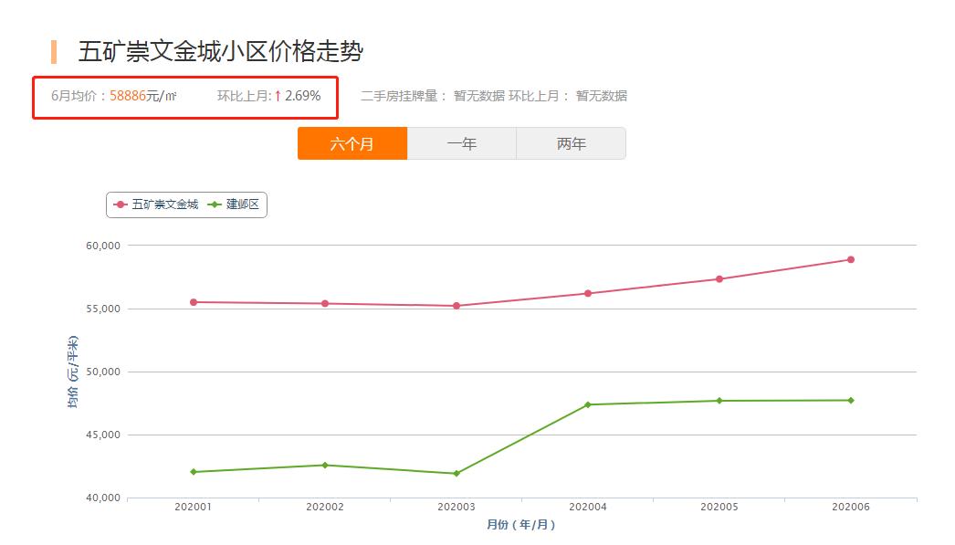Image resolution: width=955 pixels, height=545 pixels.
Task: Switch to the 一年 tab
Action: point(462,142)
